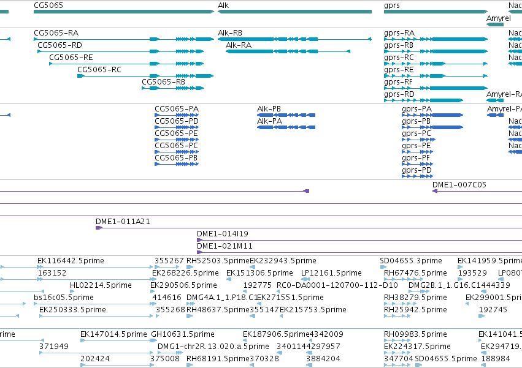The image size is (522, 368).
Task: Select the gprs-RC transcript label
Action: [399, 58]
